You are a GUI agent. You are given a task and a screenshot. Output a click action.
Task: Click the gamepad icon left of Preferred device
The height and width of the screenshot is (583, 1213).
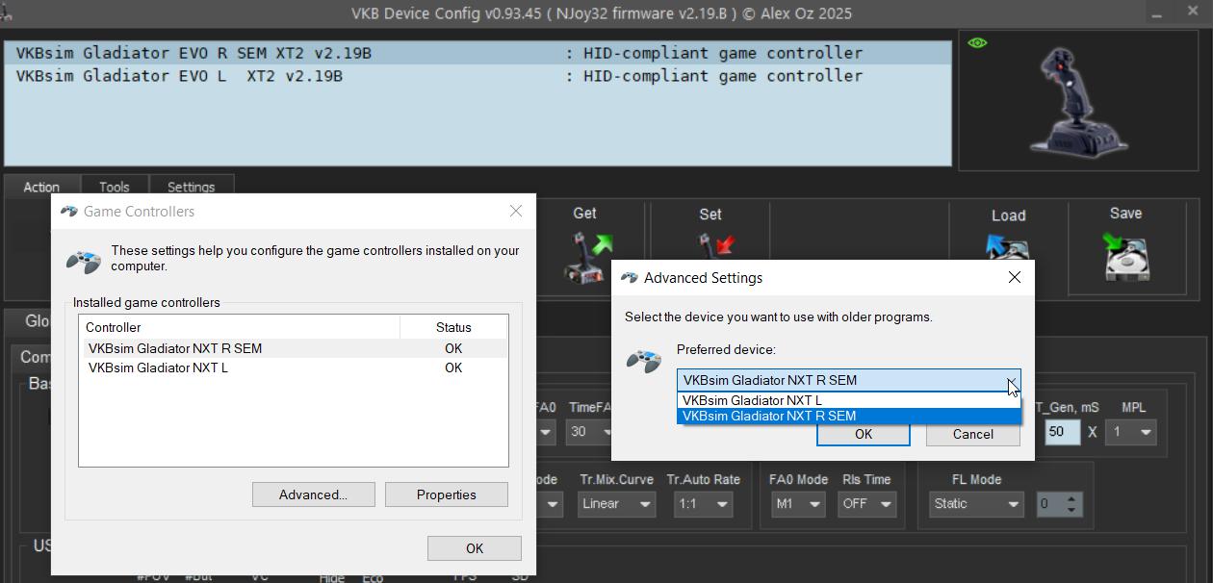[x=644, y=361]
